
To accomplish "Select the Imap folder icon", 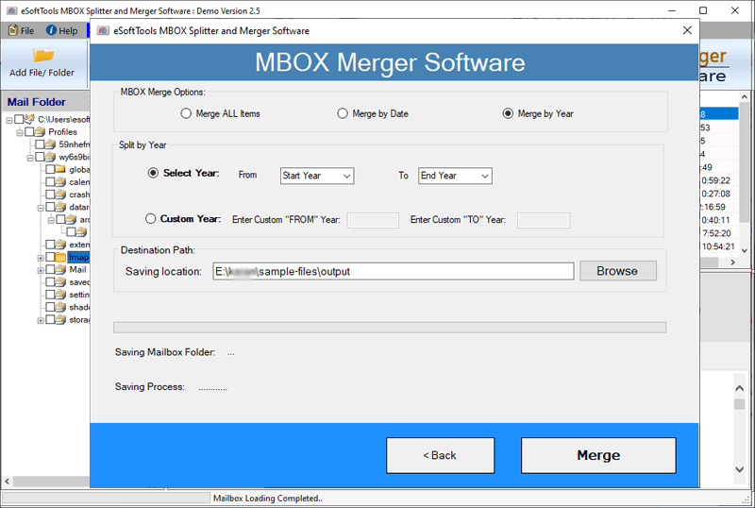I will pos(60,257).
